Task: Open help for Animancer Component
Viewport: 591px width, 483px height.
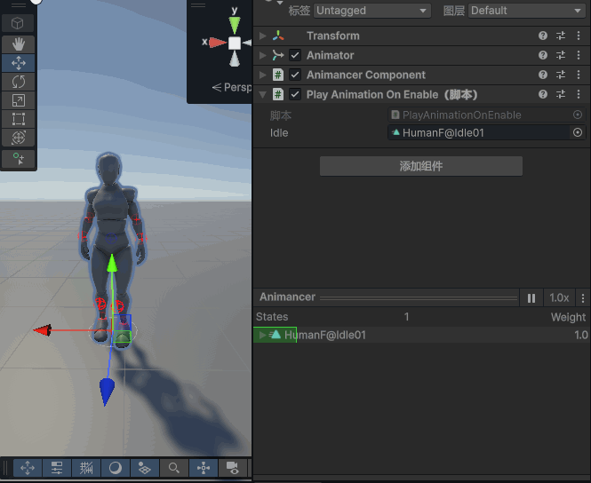Action: 543,75
